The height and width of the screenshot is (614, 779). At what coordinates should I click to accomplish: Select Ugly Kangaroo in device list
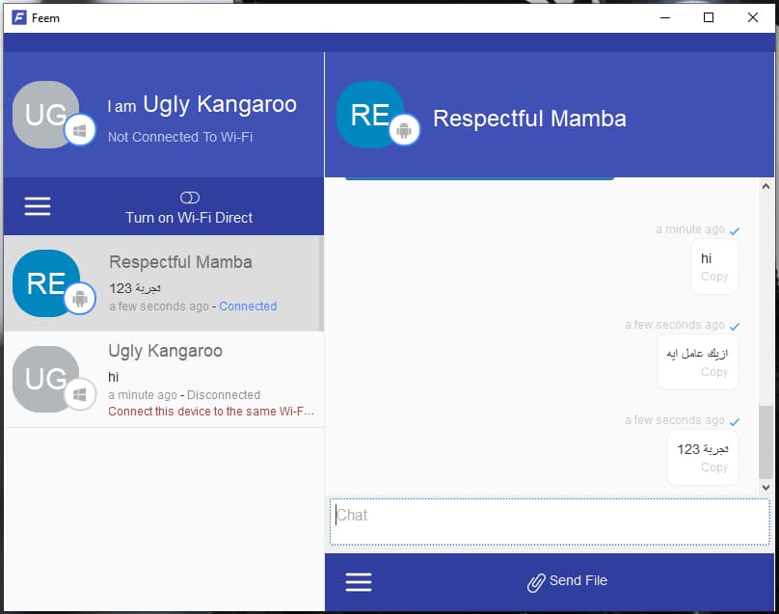[x=164, y=379]
